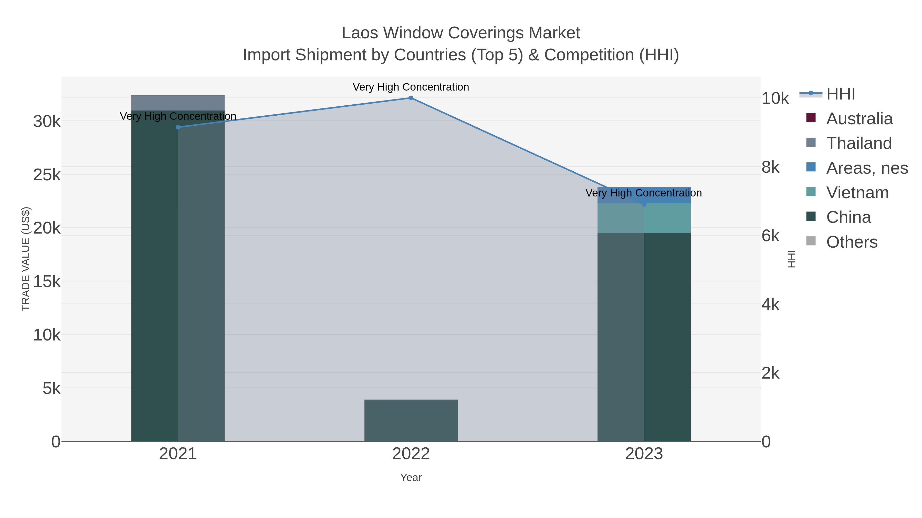
Task: Click the Laos Window Coverings Market title
Action: [x=461, y=33]
